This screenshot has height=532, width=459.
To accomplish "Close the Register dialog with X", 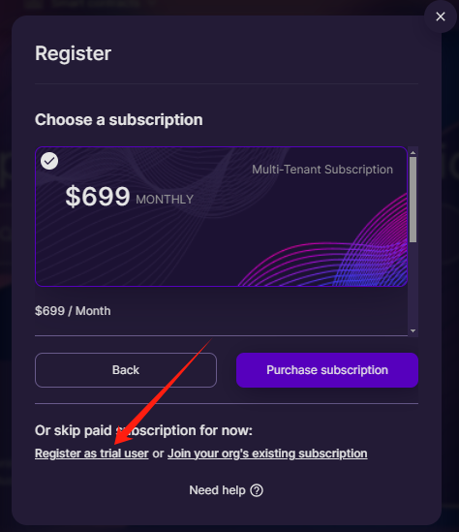I will click(440, 16).
